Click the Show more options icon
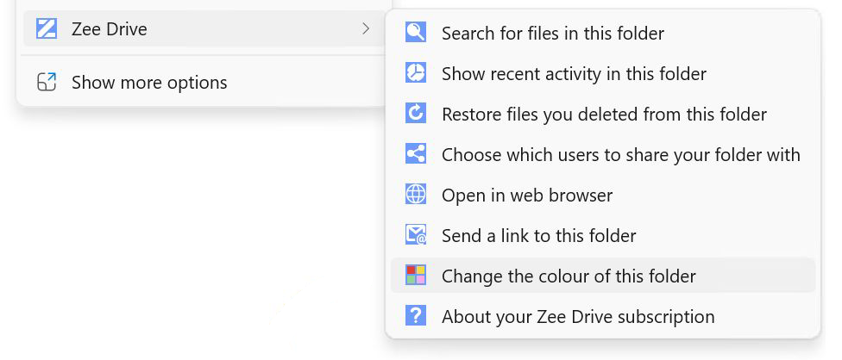Image resolution: width=842 pixels, height=360 pixels. 47,83
